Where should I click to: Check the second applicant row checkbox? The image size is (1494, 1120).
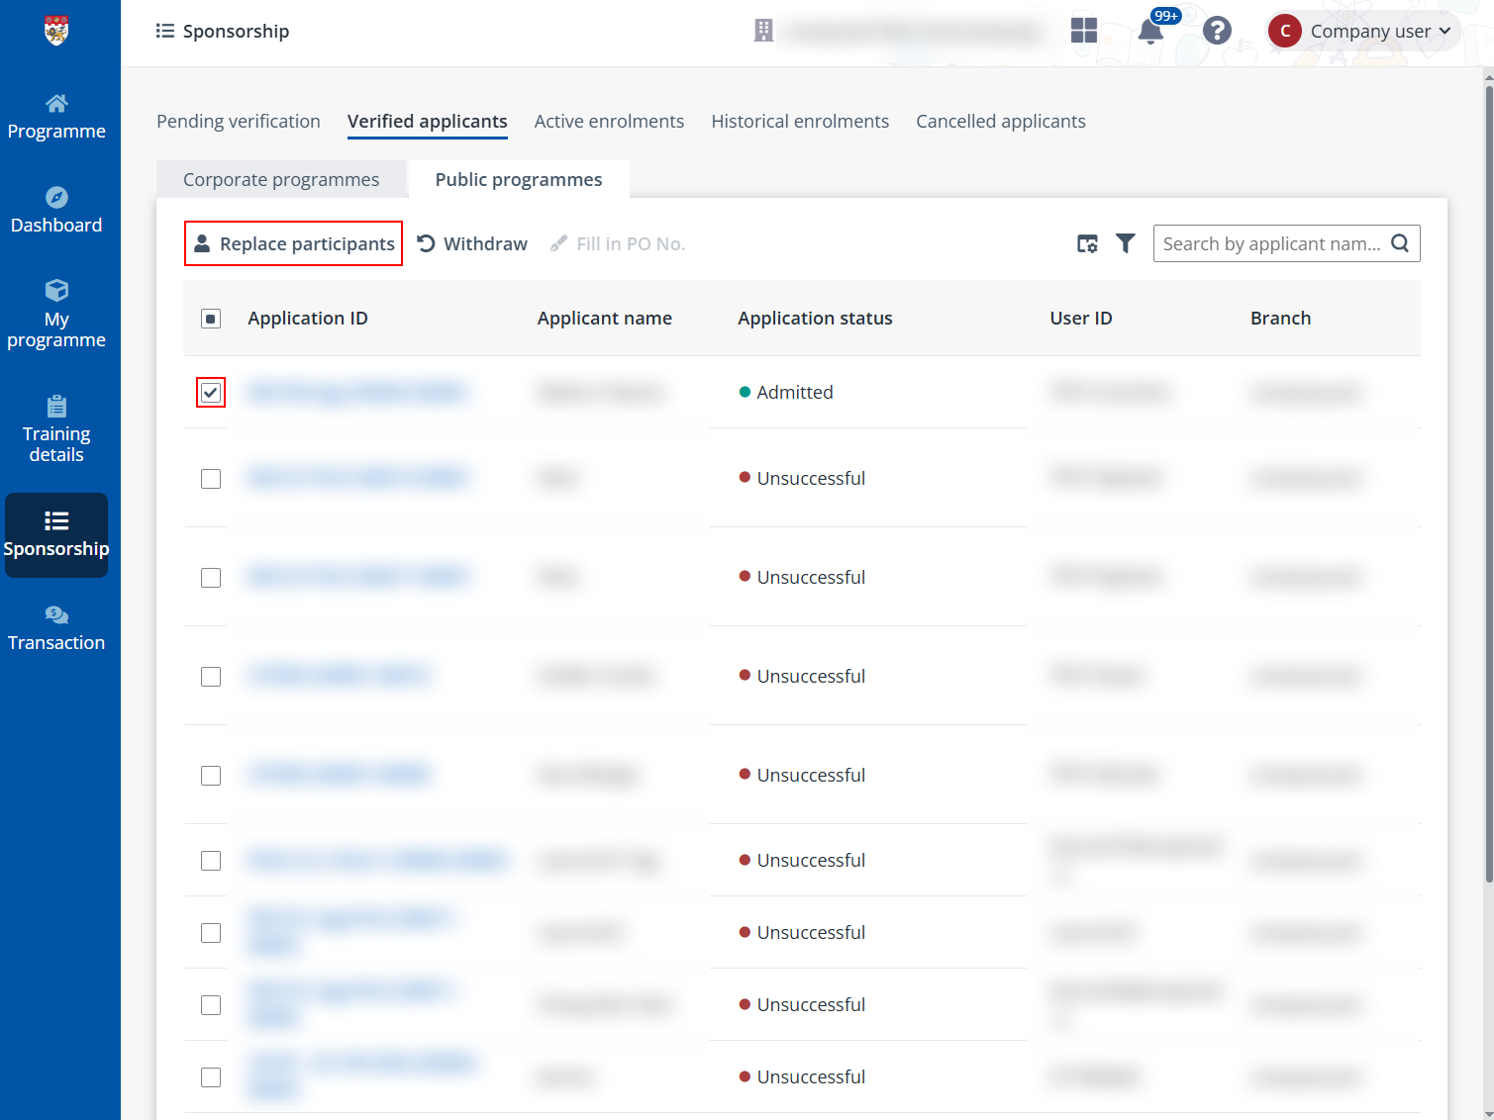point(210,478)
